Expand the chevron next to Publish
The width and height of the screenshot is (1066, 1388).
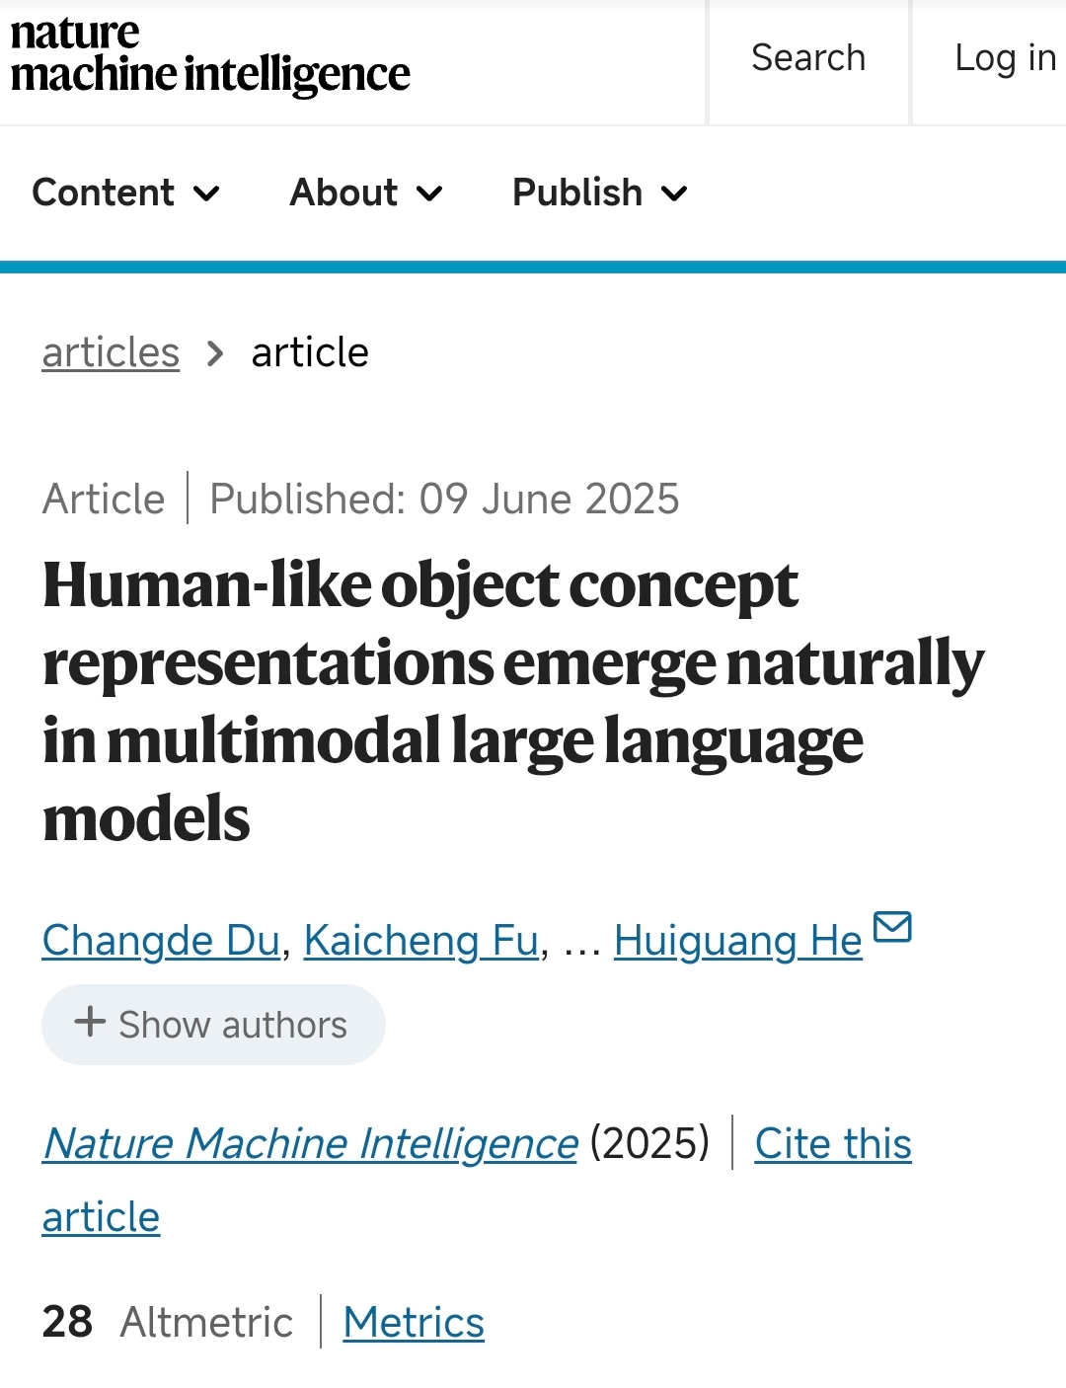point(674,193)
